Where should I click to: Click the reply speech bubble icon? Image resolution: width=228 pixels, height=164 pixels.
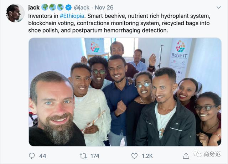pyautogui.click(x=32, y=156)
